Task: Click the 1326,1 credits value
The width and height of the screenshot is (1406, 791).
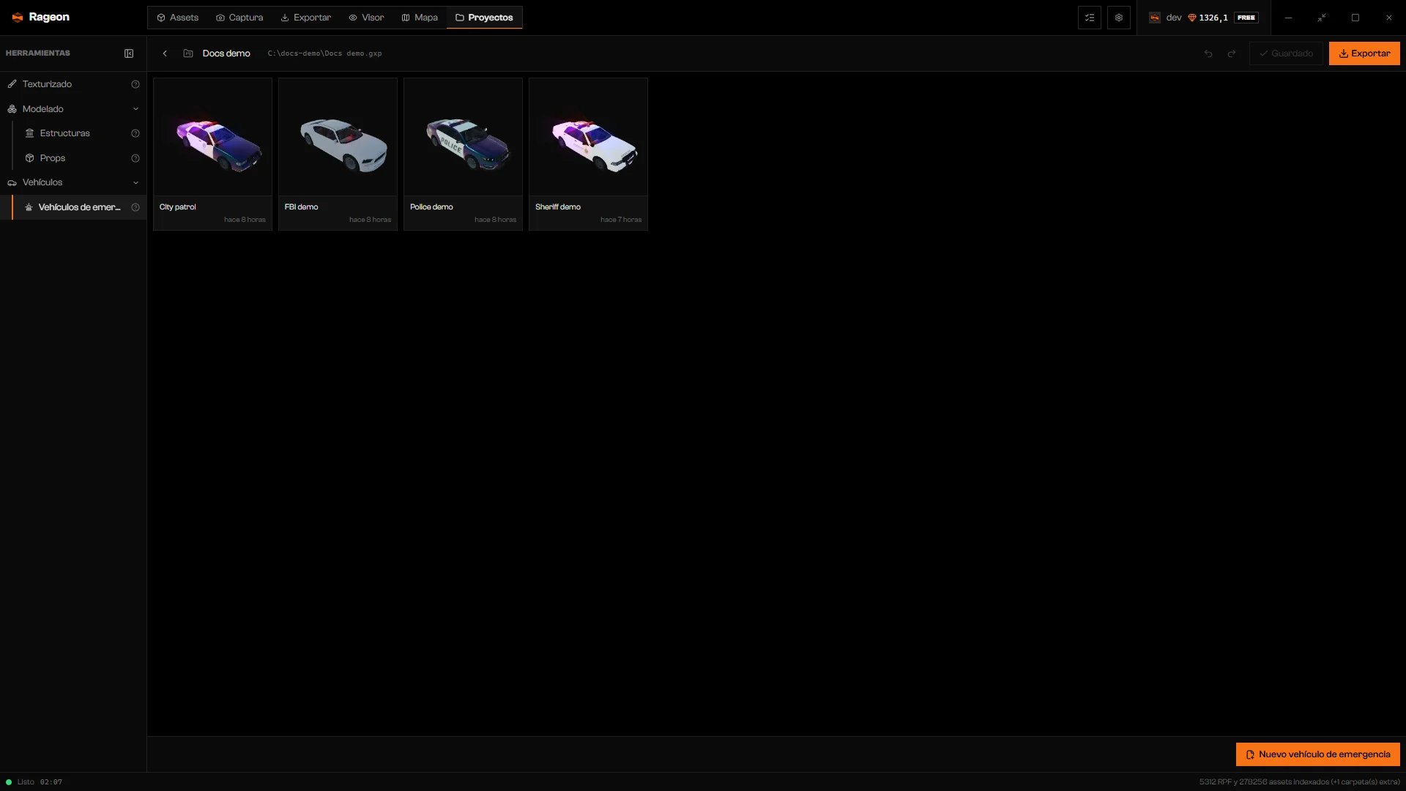Action: point(1213,18)
